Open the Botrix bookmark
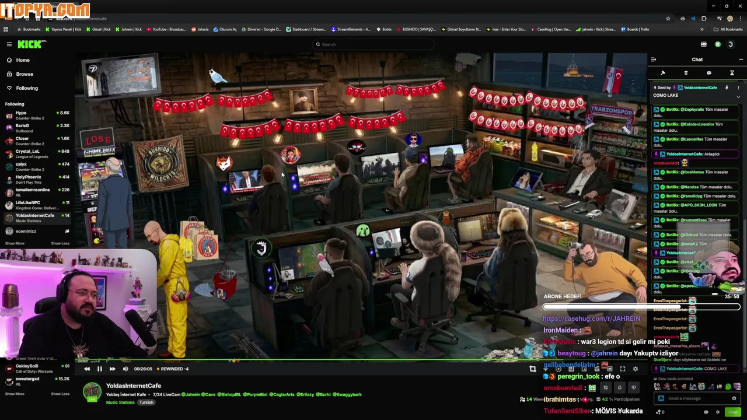 tap(384, 29)
